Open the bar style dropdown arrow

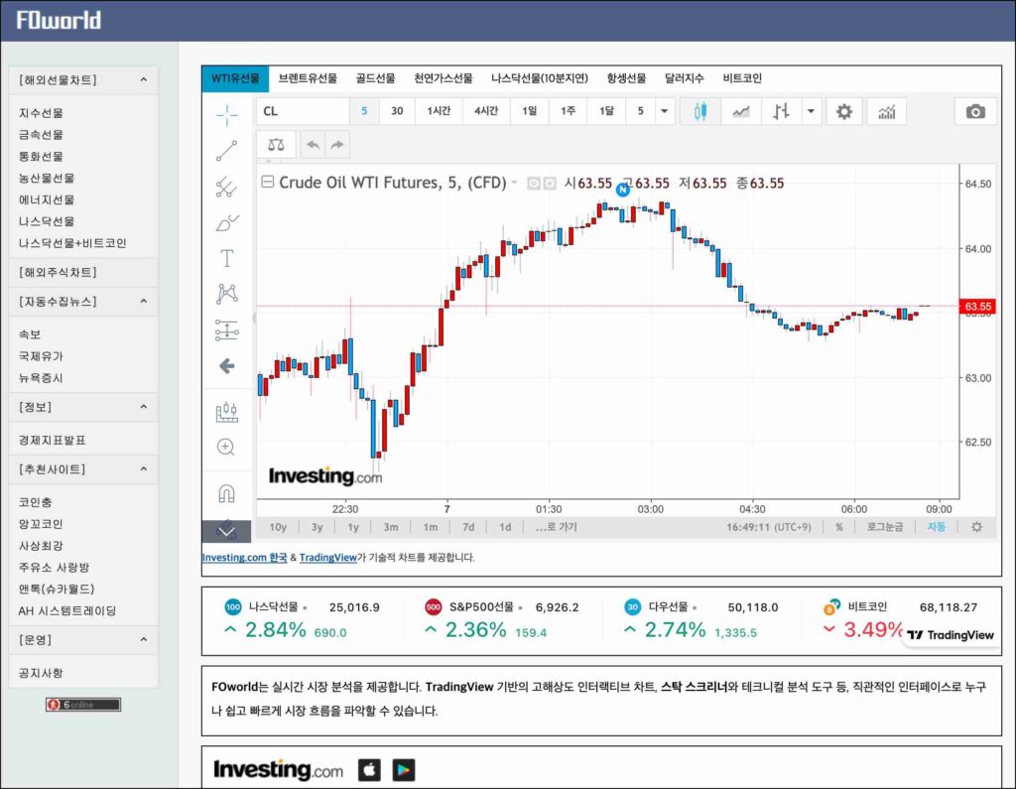812,111
